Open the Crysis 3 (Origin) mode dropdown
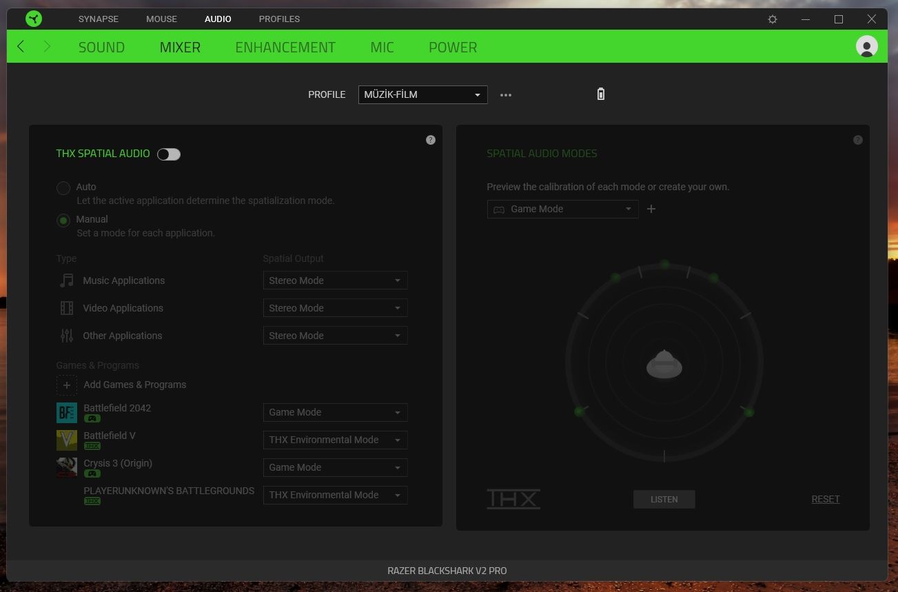Image resolution: width=898 pixels, height=592 pixels. [336, 467]
